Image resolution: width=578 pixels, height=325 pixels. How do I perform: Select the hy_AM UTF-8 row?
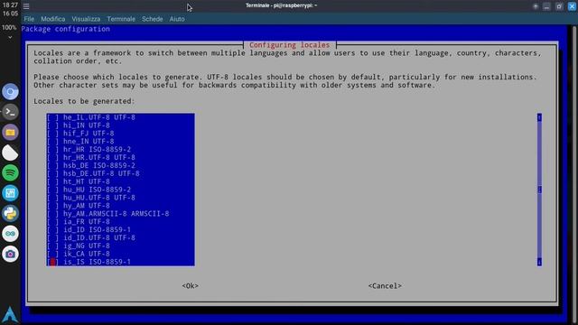click(120, 206)
